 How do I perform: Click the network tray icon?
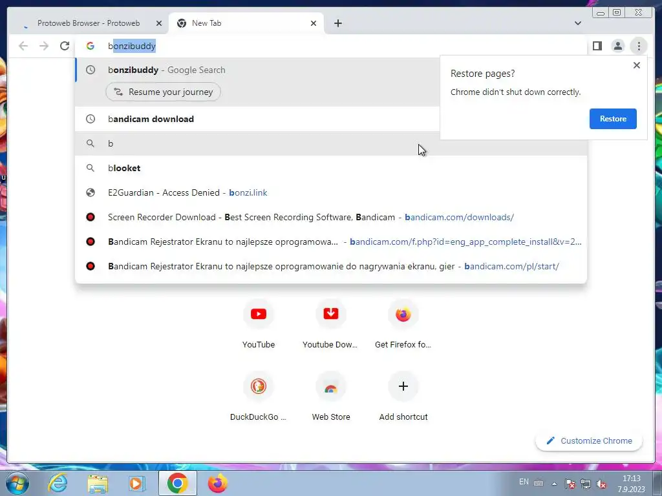tap(586, 484)
